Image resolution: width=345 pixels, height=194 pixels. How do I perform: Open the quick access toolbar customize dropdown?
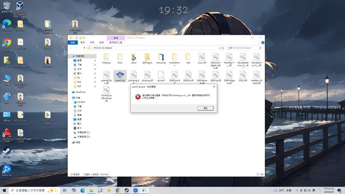[x=84, y=38]
